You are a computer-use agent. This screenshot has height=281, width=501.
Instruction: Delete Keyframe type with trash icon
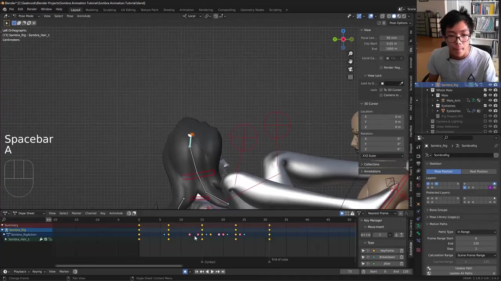tap(401, 251)
